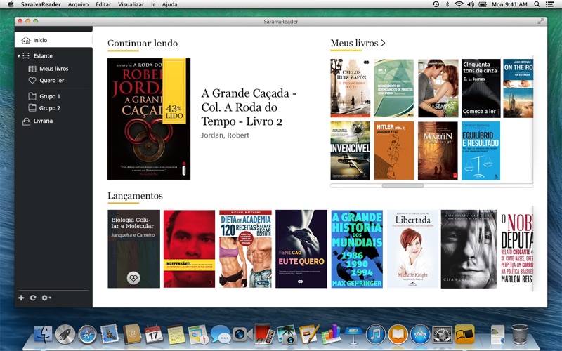The image size is (562, 351).
Task: Open the settings gear dropdown
Action: coord(46,298)
